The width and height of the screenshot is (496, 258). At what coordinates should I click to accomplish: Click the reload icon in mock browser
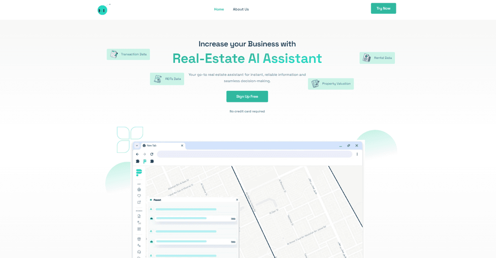(x=152, y=154)
